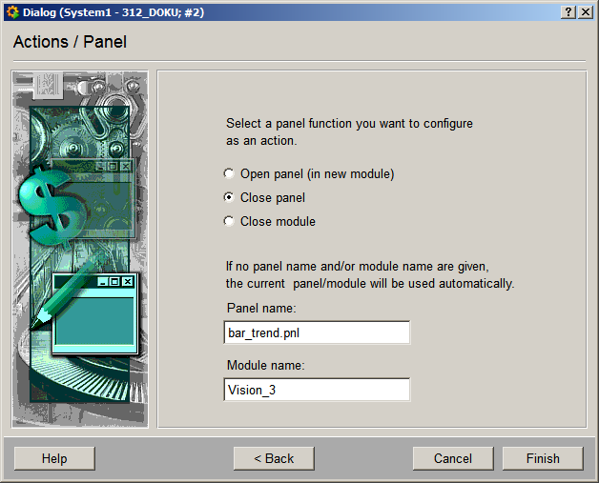Cancel the wizard dialog

(x=453, y=458)
